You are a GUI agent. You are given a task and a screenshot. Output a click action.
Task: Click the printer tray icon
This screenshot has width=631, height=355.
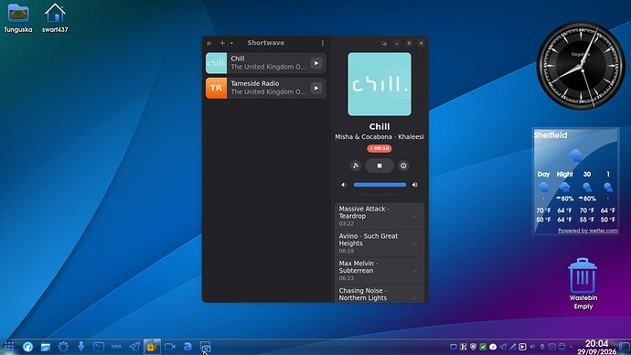562,347
